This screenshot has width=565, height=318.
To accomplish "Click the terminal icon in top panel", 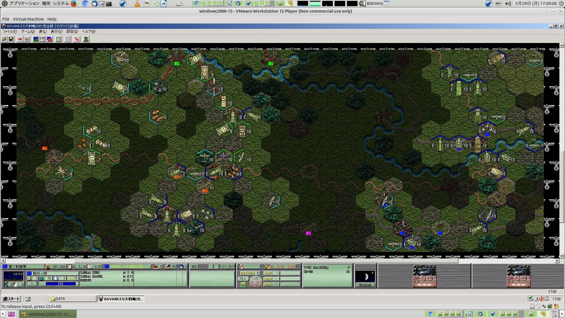I will pos(109,4).
